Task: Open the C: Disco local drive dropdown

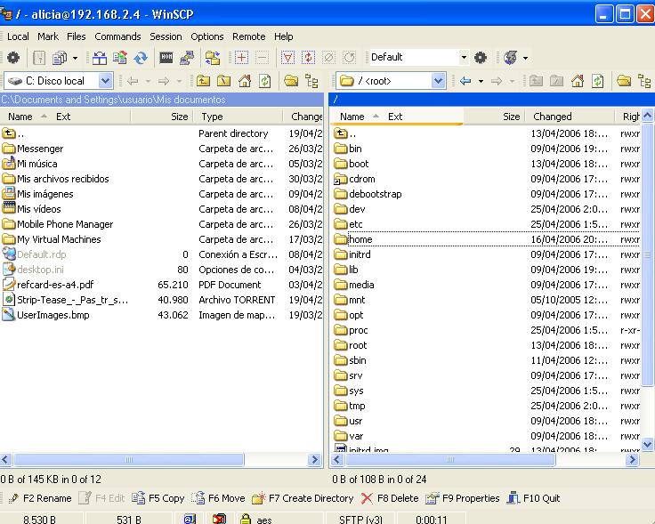Action: point(106,81)
